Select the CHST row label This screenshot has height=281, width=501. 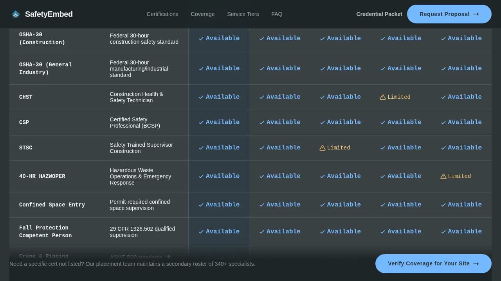tap(26, 97)
